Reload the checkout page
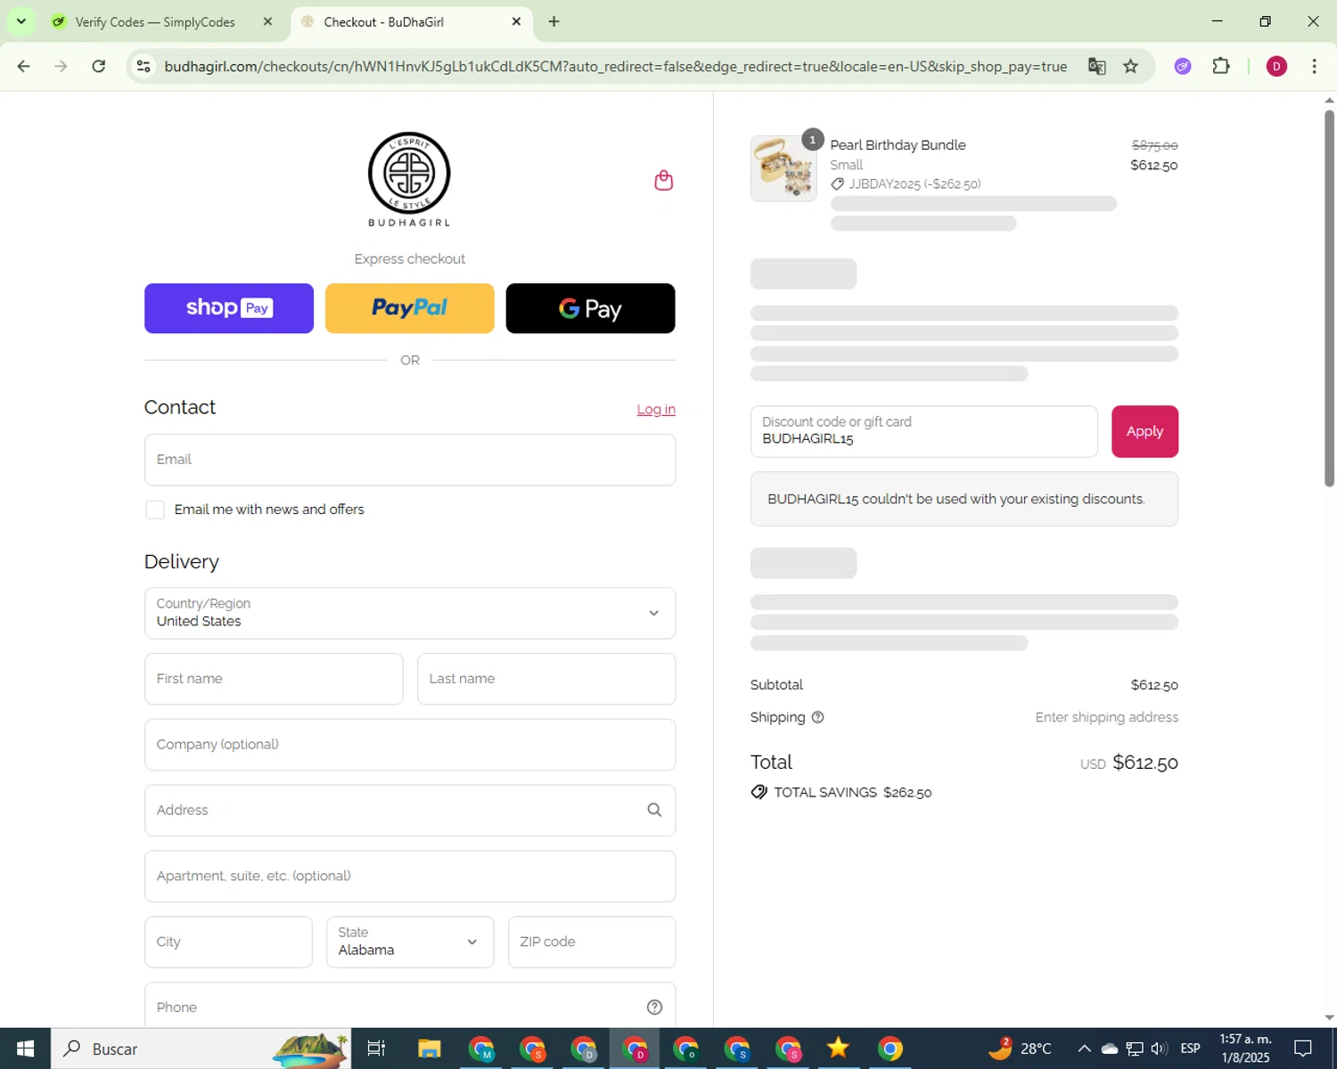Screen dimensions: 1337x1069 (99, 66)
